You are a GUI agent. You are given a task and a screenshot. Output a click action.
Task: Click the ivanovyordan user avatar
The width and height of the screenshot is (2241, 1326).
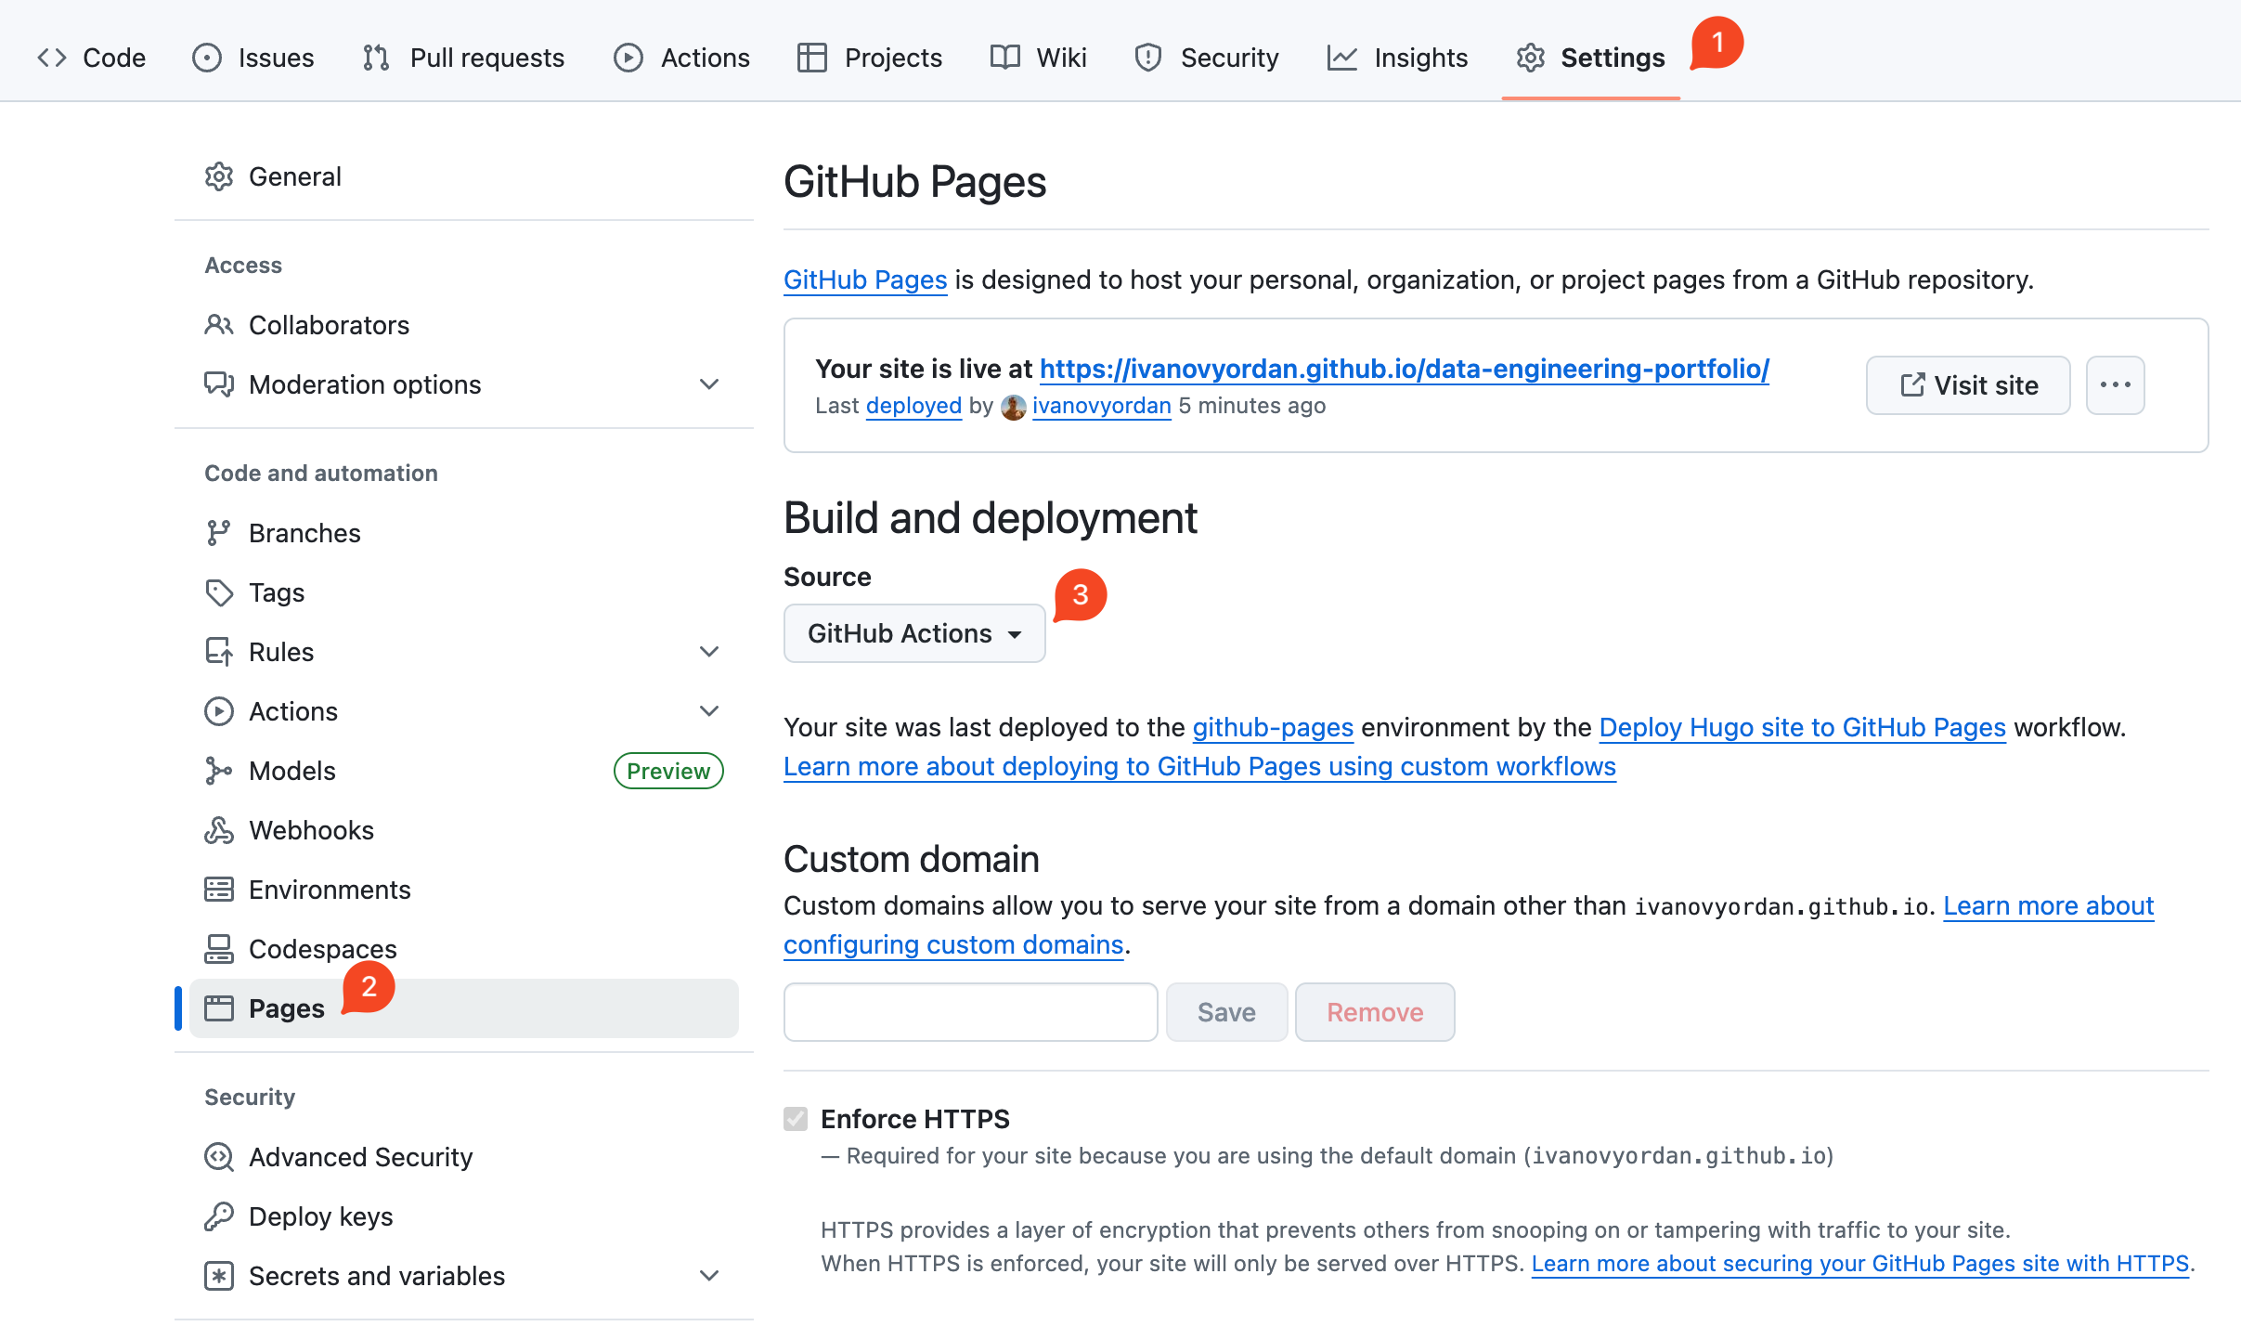[1013, 407]
